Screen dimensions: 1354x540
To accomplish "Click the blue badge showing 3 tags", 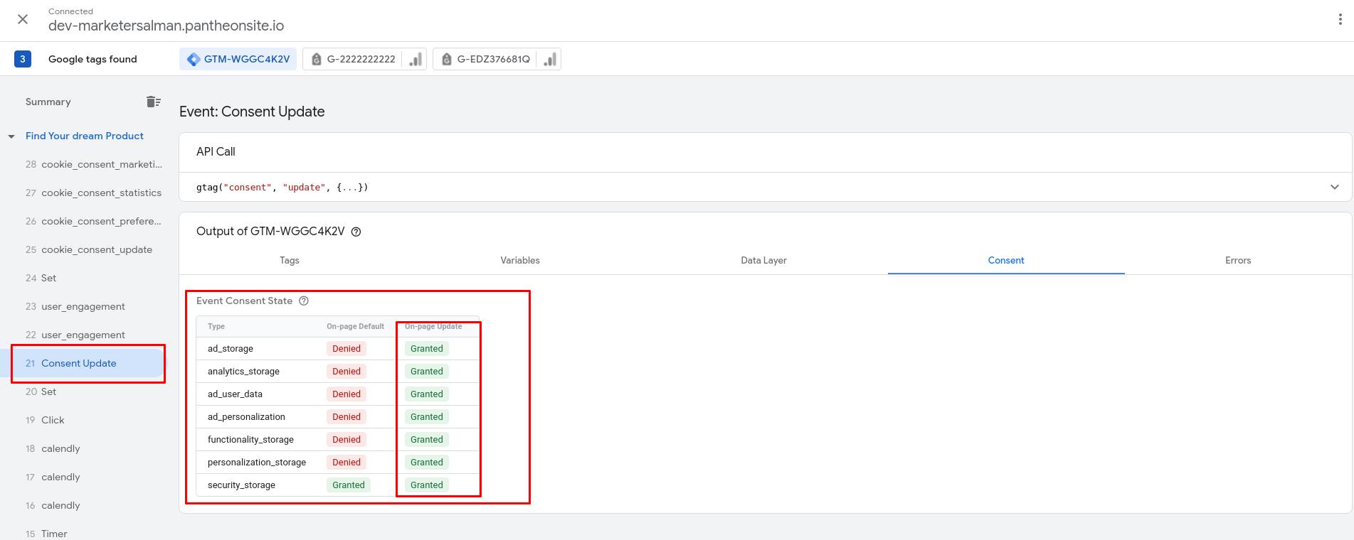I will 22,59.
